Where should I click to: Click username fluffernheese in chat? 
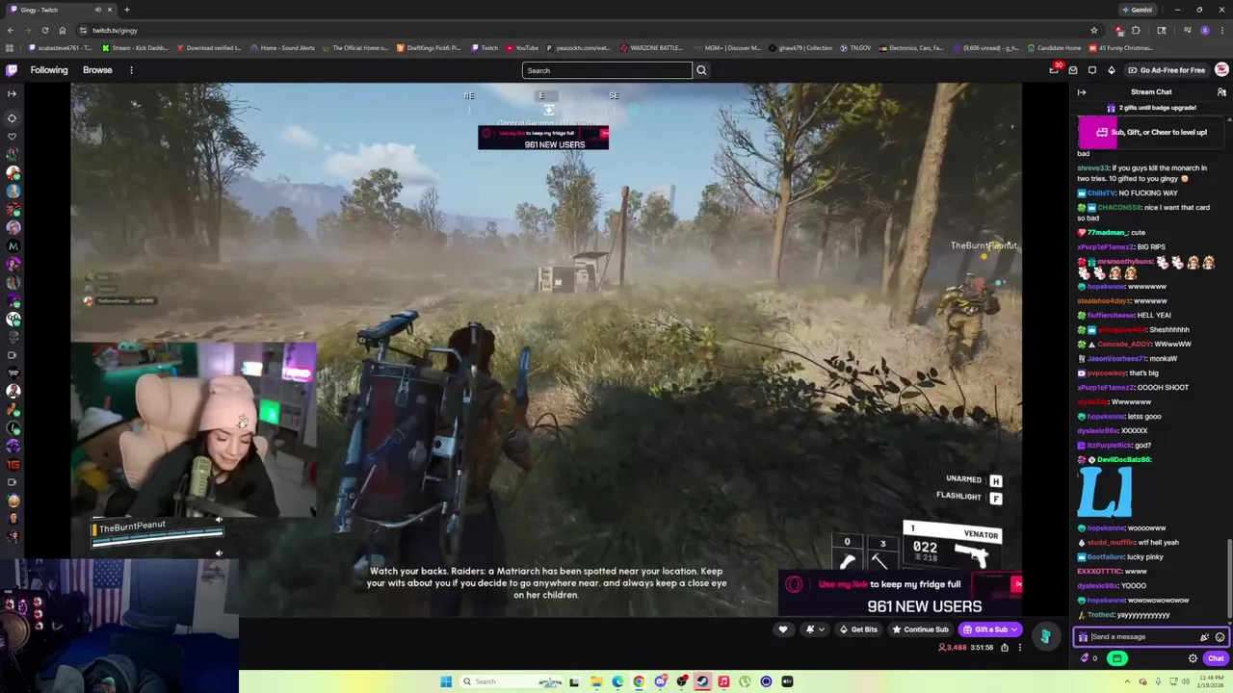click(x=1113, y=315)
